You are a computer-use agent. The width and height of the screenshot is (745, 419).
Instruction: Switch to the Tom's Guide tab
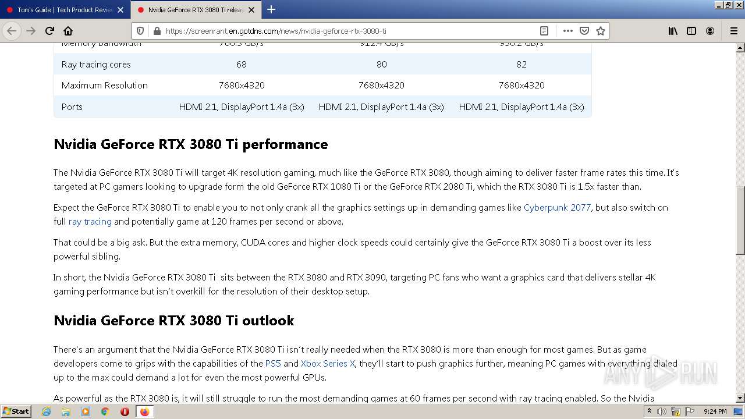[65, 10]
